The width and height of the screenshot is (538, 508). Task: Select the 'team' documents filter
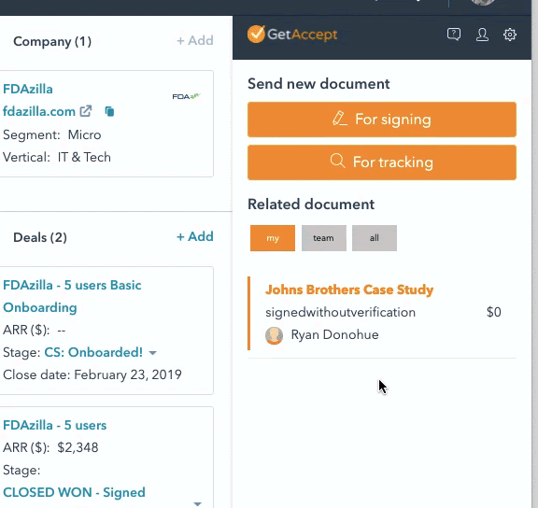[323, 238]
